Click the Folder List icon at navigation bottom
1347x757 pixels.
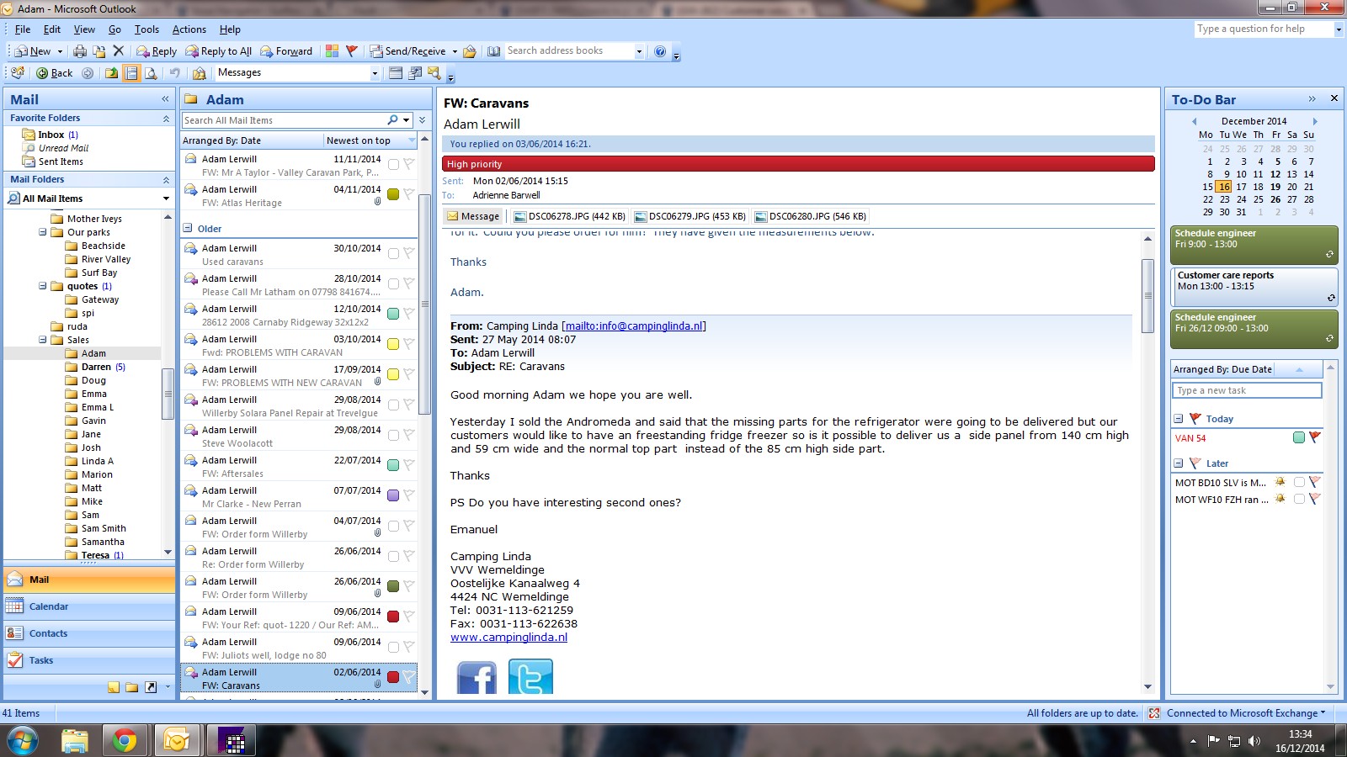click(132, 687)
